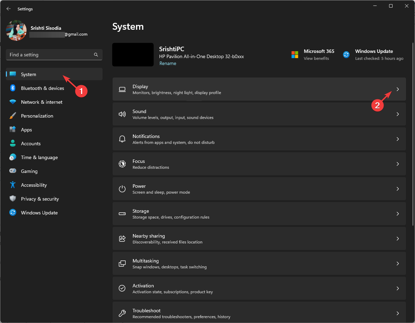Click the Privacy & security shield icon
This screenshot has height=323, width=415.
tap(12, 199)
